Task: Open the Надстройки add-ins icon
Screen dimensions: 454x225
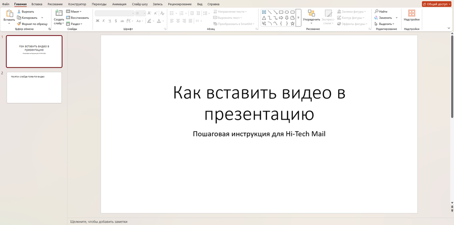Action: (x=412, y=13)
